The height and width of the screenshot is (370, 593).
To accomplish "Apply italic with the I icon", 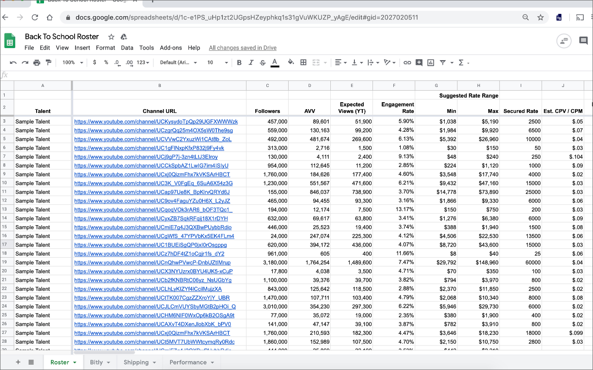I will tap(251, 62).
